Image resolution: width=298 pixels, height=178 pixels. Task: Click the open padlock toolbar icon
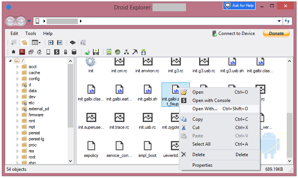pyautogui.click(x=65, y=52)
